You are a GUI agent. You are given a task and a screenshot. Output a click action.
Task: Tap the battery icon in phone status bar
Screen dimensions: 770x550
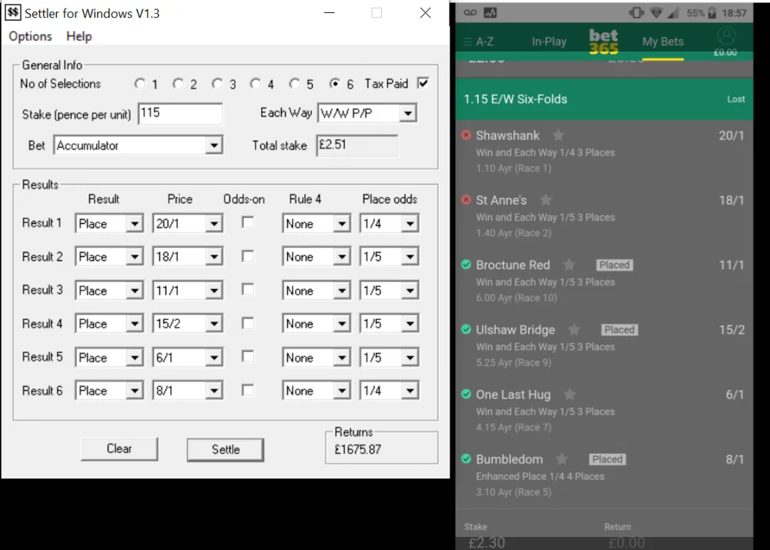coord(711,13)
